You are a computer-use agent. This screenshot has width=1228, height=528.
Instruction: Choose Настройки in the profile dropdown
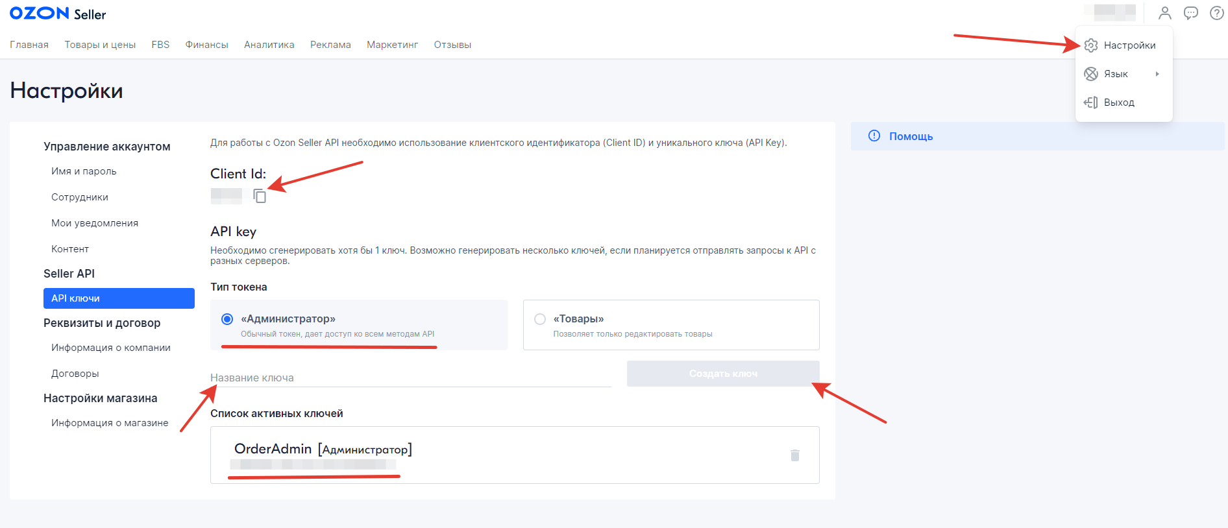pyautogui.click(x=1124, y=45)
